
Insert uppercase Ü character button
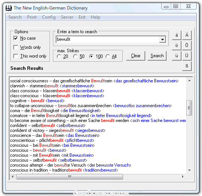187,56
